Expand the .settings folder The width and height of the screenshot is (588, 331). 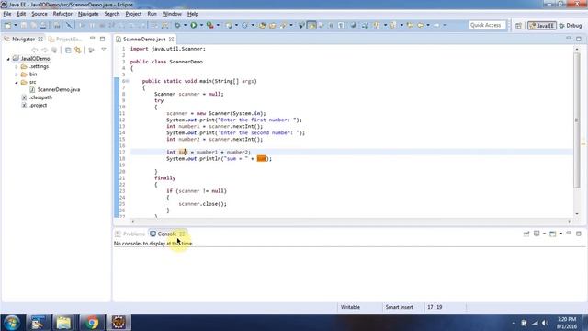click(x=17, y=67)
